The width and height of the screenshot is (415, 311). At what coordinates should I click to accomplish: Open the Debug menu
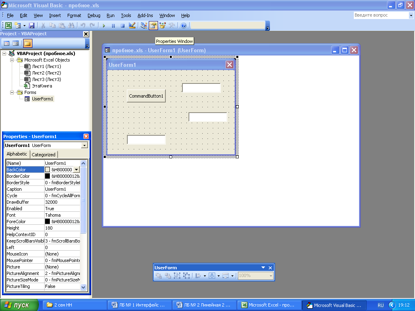click(x=94, y=15)
